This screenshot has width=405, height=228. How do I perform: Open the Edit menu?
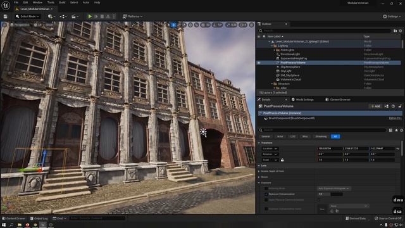pyautogui.click(x=25, y=3)
